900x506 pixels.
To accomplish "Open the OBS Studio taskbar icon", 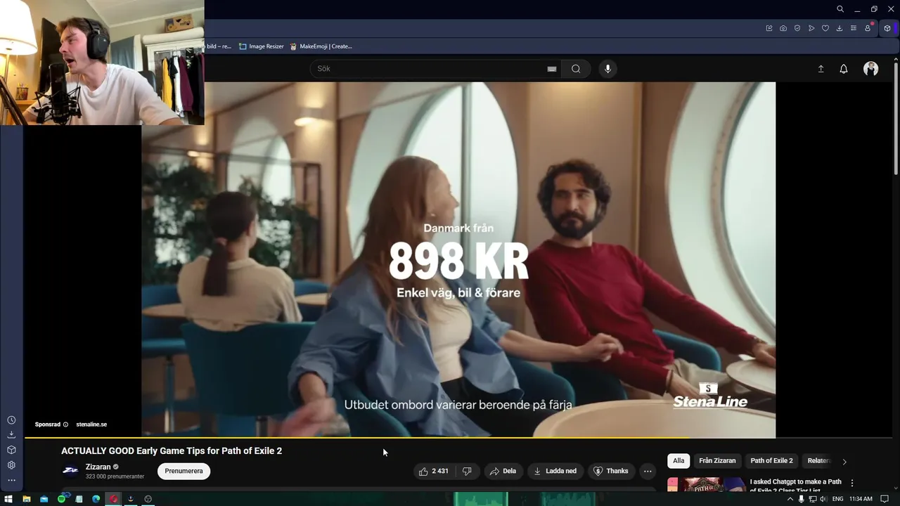I will [x=148, y=499].
